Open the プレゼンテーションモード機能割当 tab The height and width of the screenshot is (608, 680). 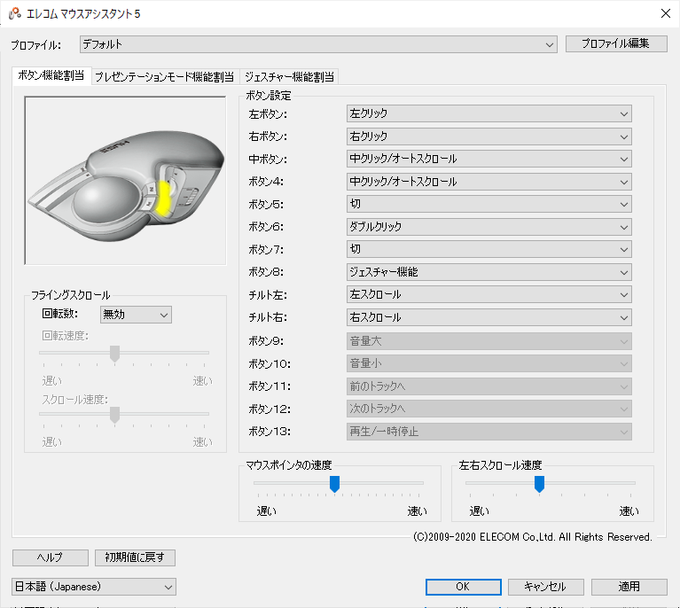(164, 77)
